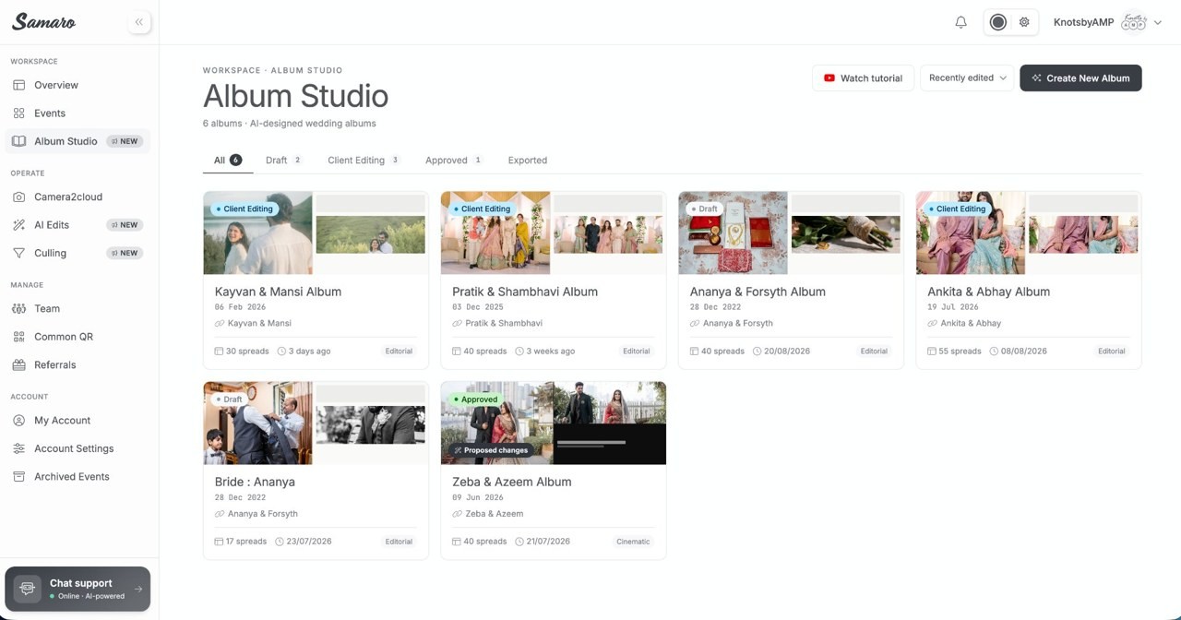Viewport: 1181px width, 620px height.
Task: Click the gear icon in the top bar
Action: [1024, 22]
